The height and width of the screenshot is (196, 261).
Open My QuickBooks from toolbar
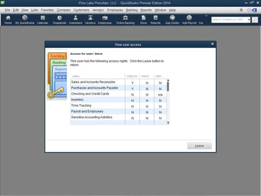tap(25, 20)
